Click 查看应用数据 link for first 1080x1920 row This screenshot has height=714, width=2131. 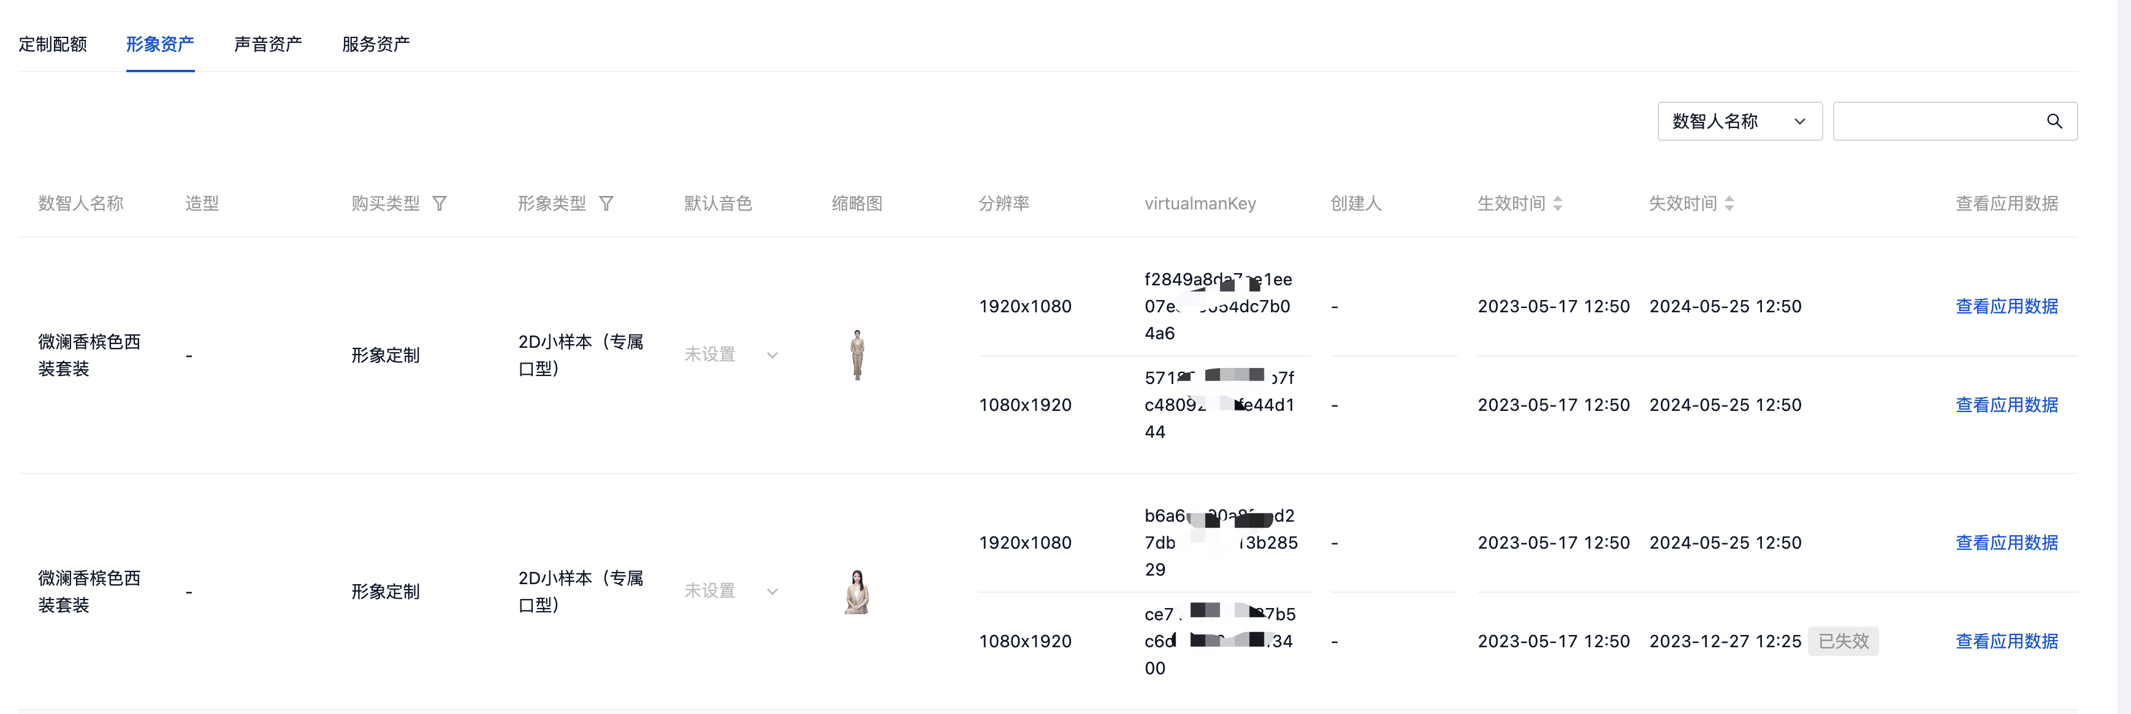pyautogui.click(x=2006, y=405)
